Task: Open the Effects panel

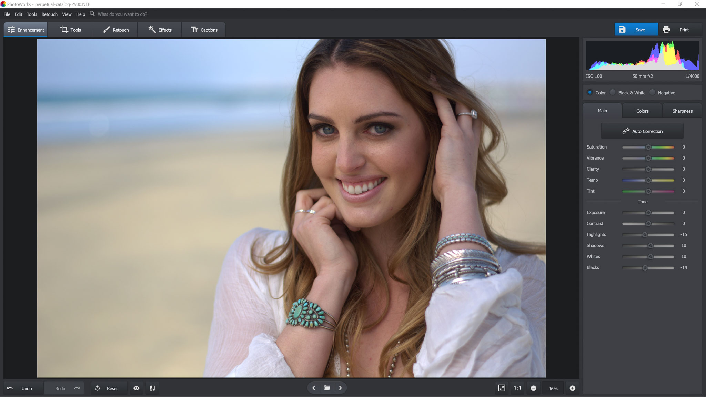Action: [x=159, y=30]
